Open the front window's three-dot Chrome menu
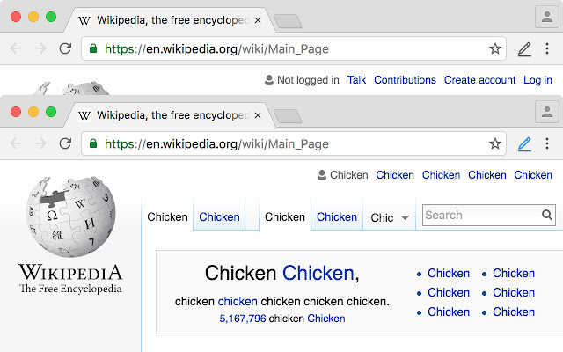Screen dimensions: 563x352 (x=547, y=143)
